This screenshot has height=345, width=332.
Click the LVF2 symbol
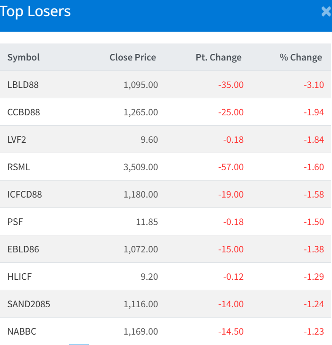tap(18, 140)
